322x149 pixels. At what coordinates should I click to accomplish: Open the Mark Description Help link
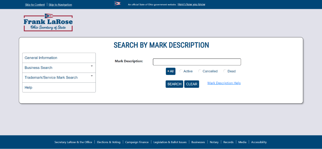tap(224, 83)
